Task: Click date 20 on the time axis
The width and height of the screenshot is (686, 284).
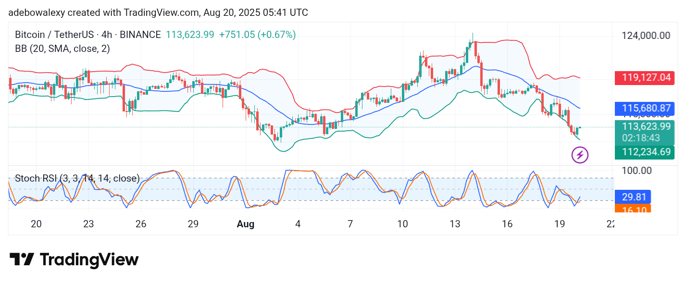Action: (x=36, y=224)
